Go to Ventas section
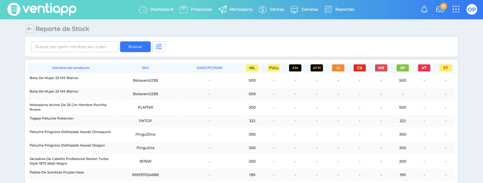 click(271, 9)
